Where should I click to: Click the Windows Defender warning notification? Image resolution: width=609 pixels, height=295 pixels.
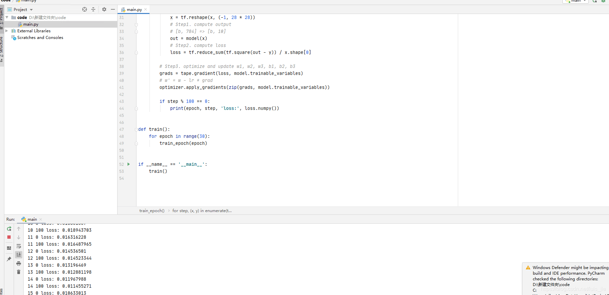tap(566, 279)
